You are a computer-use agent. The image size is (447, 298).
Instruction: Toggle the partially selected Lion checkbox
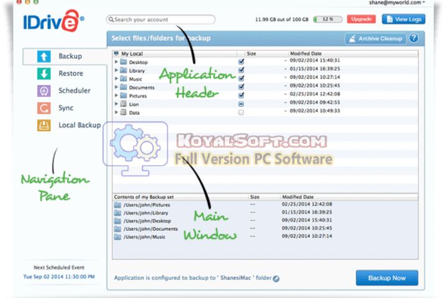(241, 104)
